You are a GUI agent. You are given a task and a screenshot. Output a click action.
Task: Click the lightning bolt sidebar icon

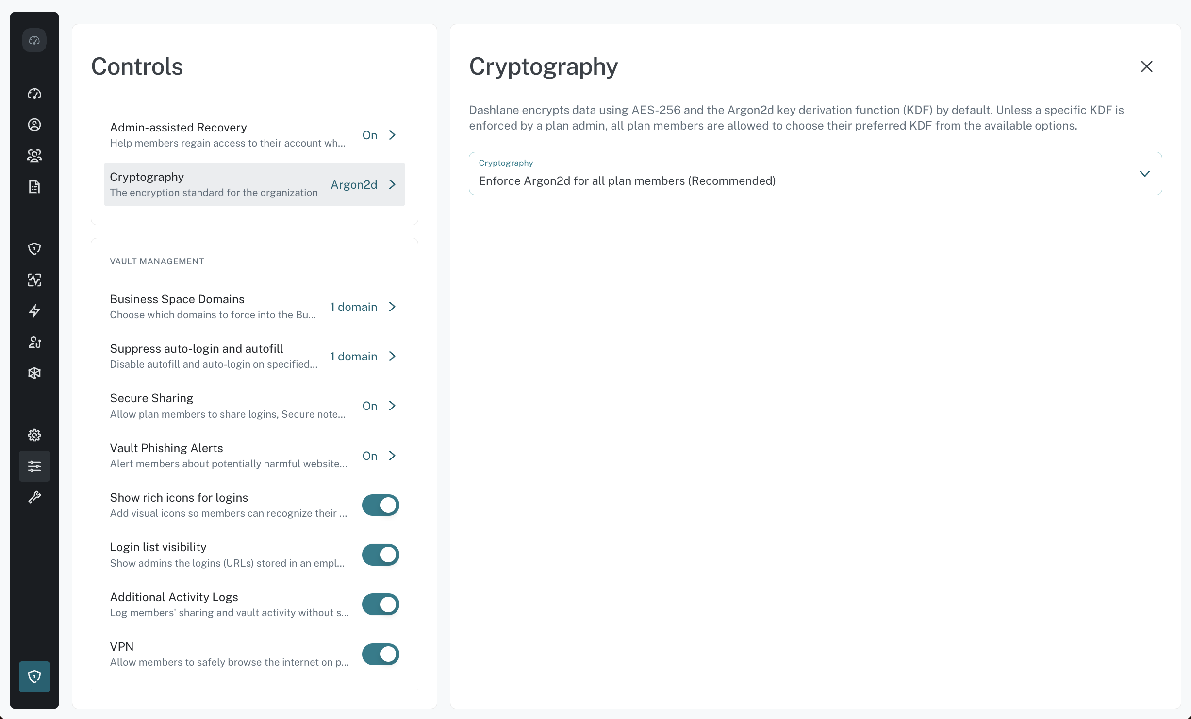point(34,311)
